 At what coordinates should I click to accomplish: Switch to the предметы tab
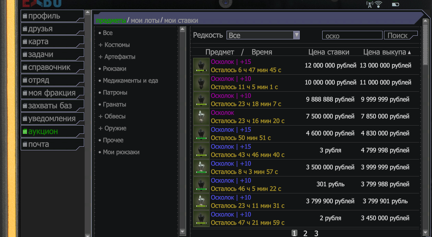pyautogui.click(x=111, y=21)
